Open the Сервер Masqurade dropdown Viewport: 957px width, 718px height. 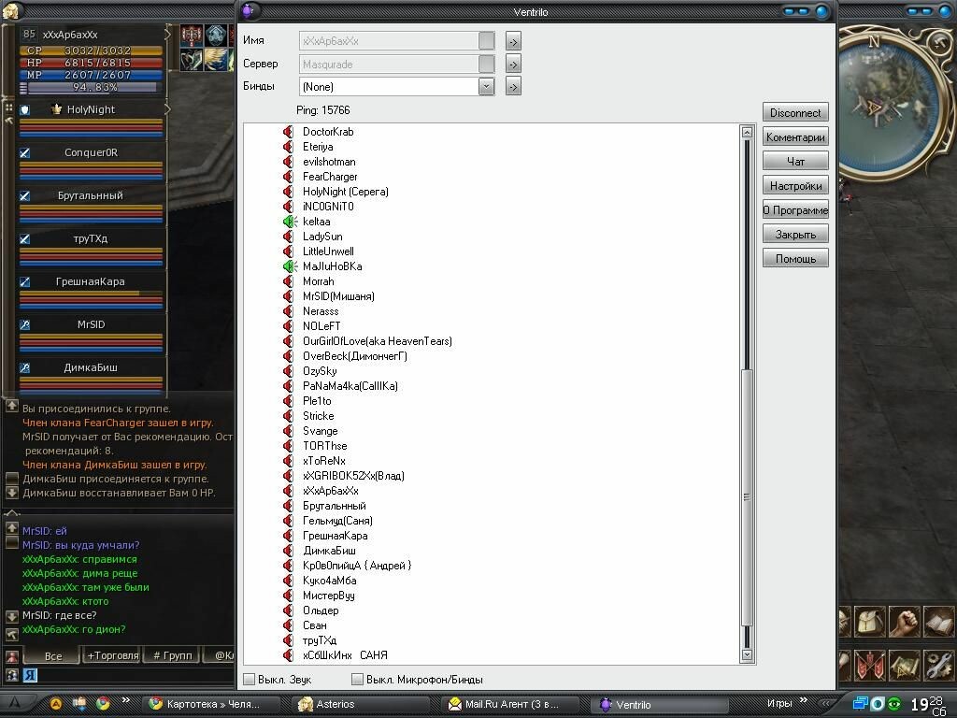pyautogui.click(x=485, y=64)
